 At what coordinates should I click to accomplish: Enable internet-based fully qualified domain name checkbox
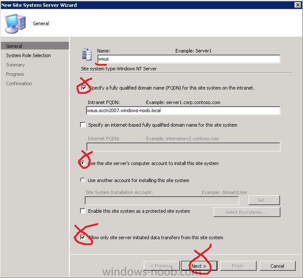(x=83, y=125)
